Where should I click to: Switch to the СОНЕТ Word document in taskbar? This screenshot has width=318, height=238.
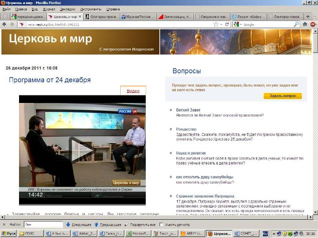tap(246, 233)
